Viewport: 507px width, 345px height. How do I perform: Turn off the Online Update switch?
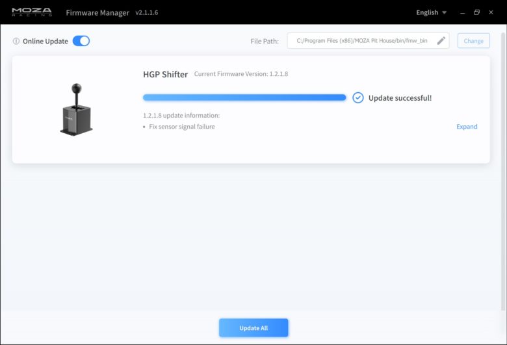pos(81,41)
